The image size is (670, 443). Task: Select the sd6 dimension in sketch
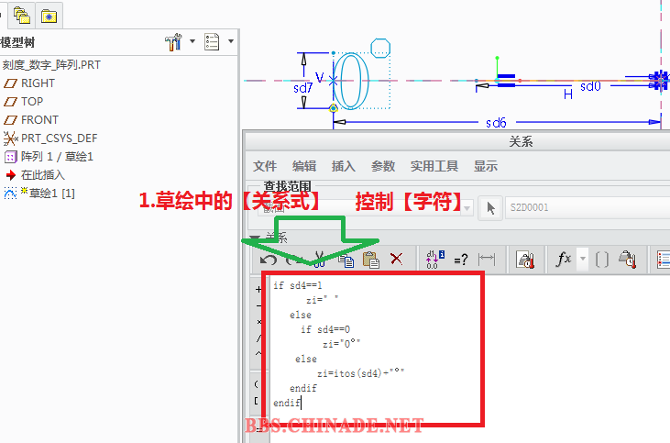496,123
